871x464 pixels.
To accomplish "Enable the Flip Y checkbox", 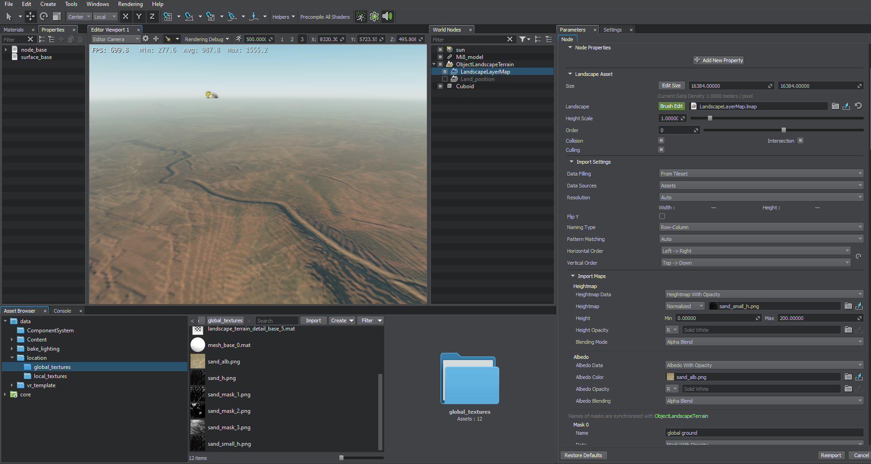I will tap(662, 216).
